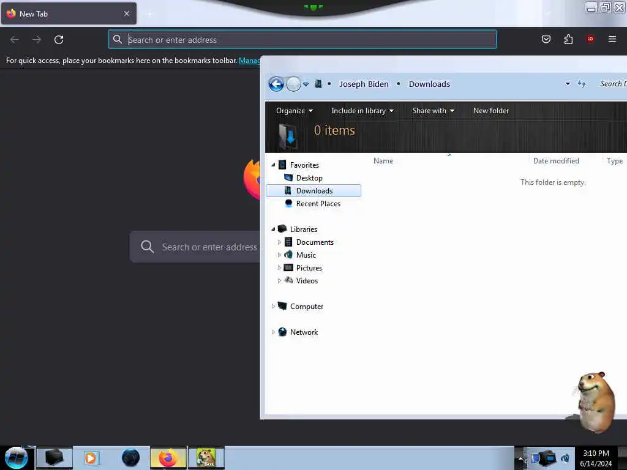The width and height of the screenshot is (627, 470).
Task: Expand the Pictures library
Action: click(x=279, y=267)
